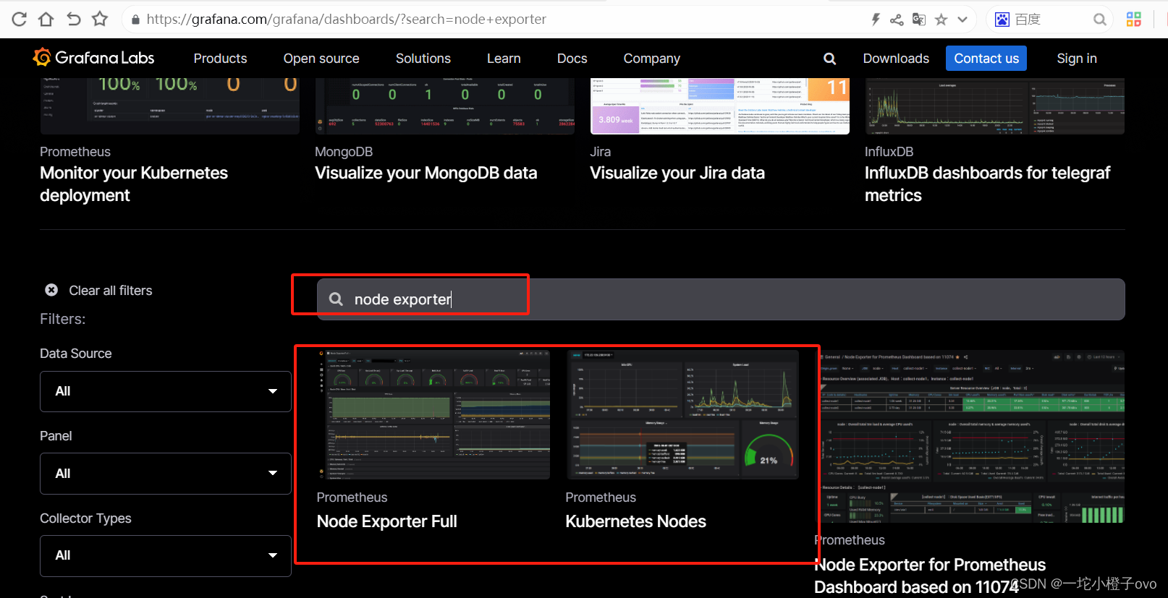
Task: Click the lightning speed mode icon
Action: tap(875, 20)
